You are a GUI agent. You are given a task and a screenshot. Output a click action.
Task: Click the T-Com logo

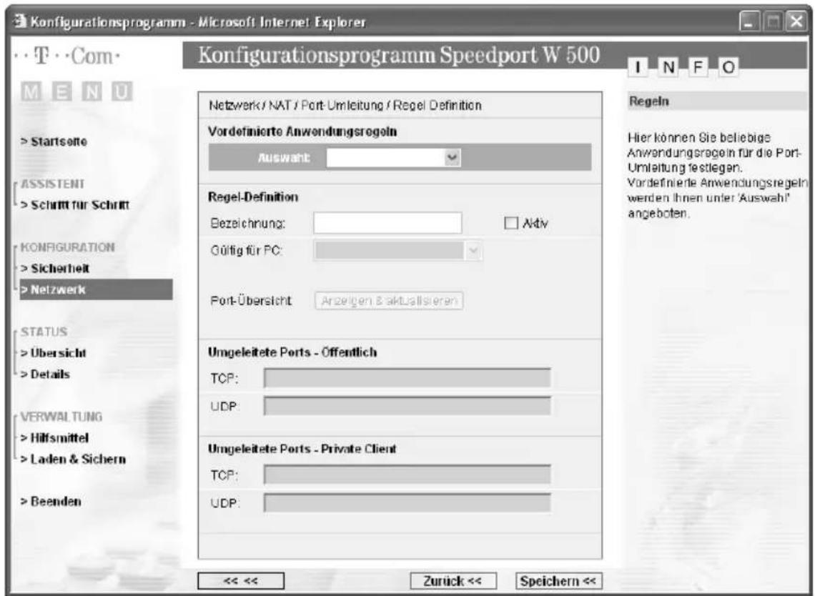pyautogui.click(x=66, y=56)
